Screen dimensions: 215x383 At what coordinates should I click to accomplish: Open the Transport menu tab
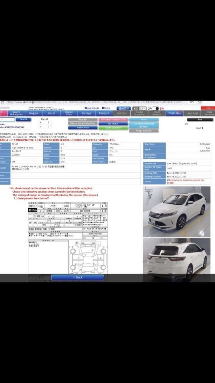[104, 113]
